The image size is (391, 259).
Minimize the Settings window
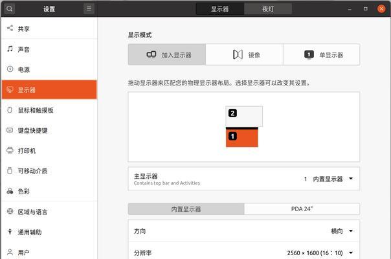(350, 9)
